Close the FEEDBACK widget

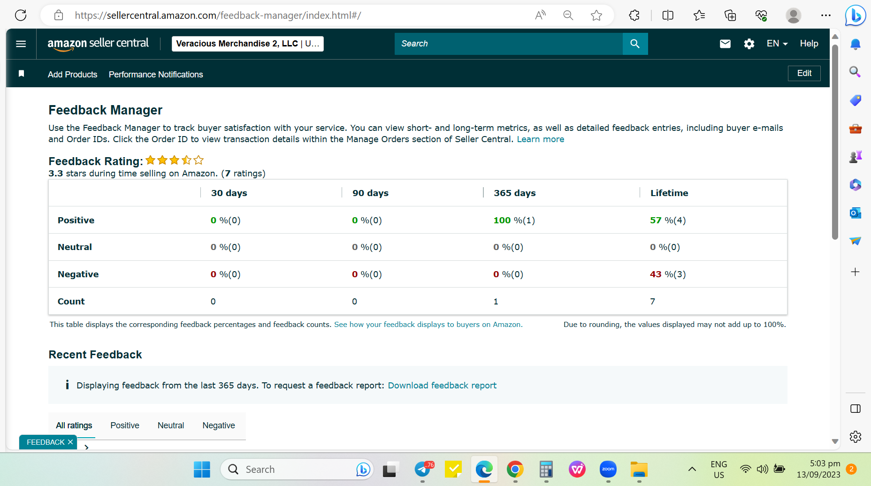point(70,442)
